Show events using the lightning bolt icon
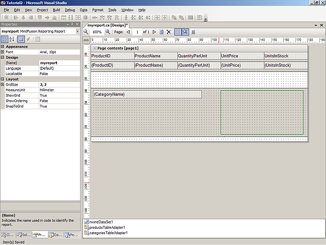This screenshot has width=326, height=245. point(28,39)
